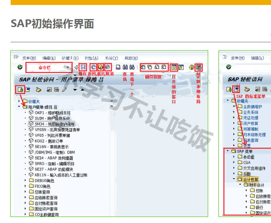Click the Cancel icon in toolbar

coord(108,67)
